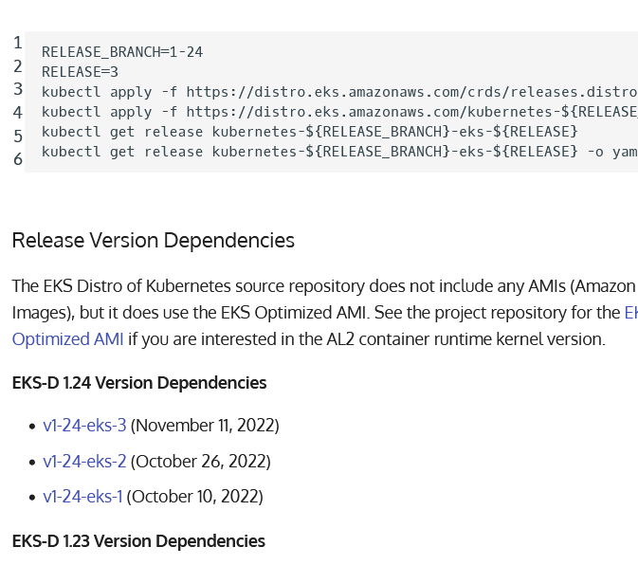Click the RELEASE=3 code line
Screen dimensions: 638x565
tap(80, 72)
